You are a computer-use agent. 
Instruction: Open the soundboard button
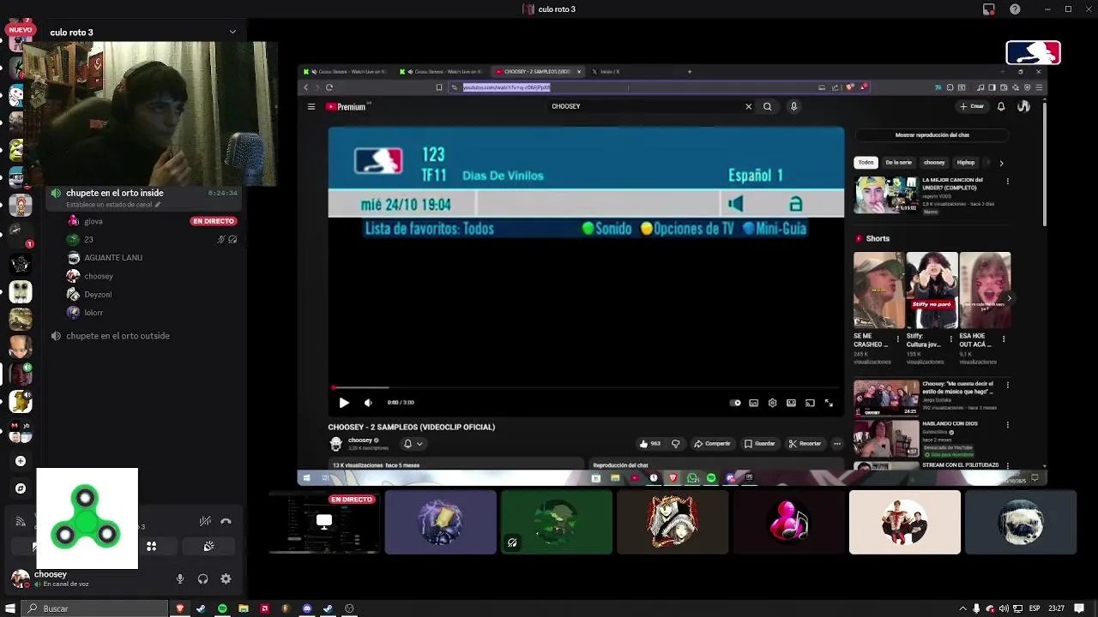[208, 546]
